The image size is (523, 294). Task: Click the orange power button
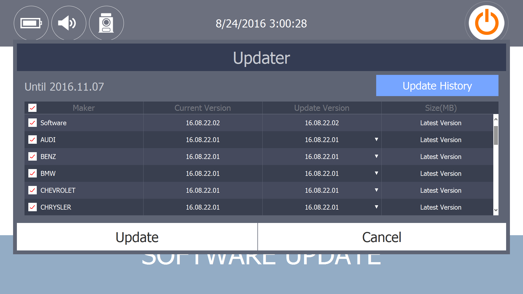[486, 23]
